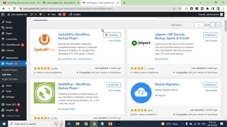The image size is (227, 127).
Task: Click the current page number field
Action: point(199,25)
